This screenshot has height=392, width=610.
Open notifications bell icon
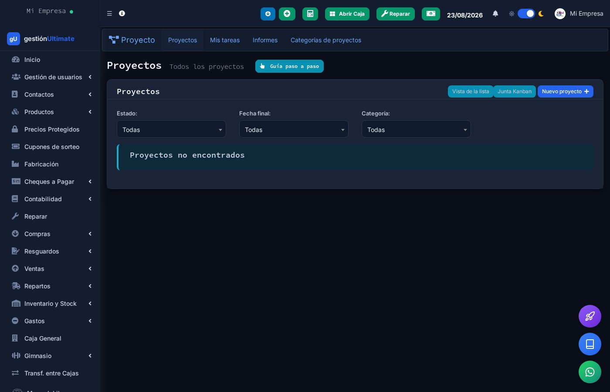pos(495,14)
